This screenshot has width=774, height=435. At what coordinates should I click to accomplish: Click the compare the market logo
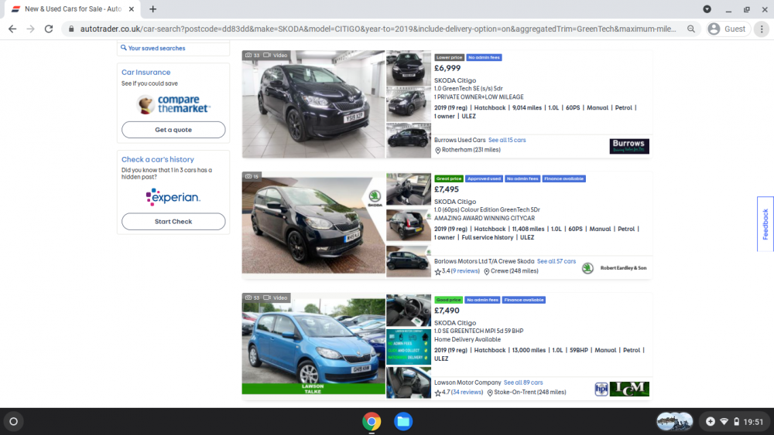(x=173, y=104)
